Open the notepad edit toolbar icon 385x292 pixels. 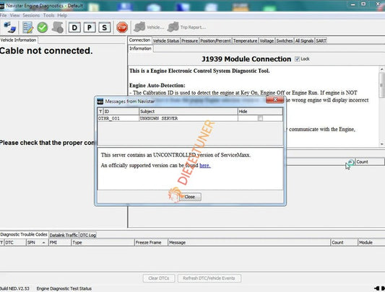pos(27,27)
